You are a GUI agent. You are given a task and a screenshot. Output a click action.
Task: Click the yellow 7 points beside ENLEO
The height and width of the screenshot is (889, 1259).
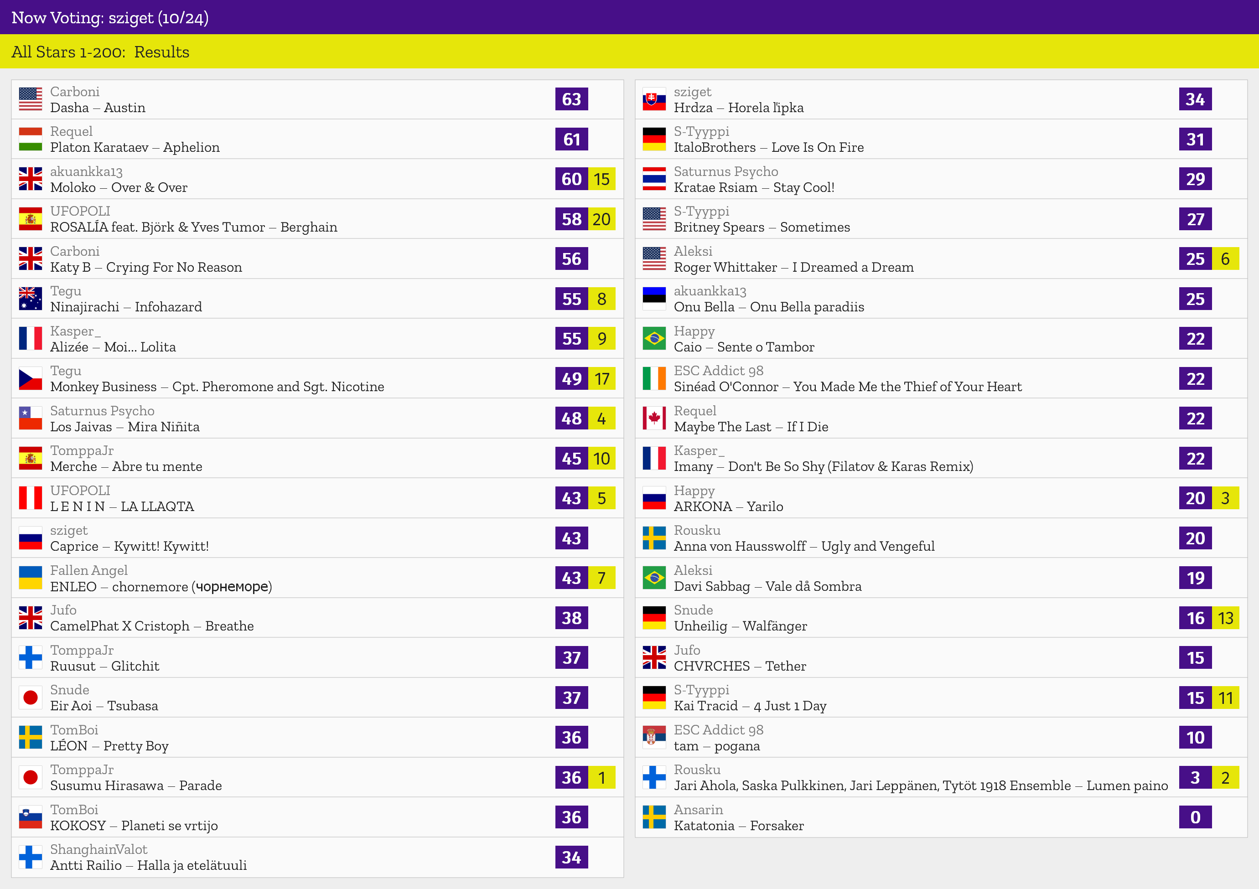(x=601, y=578)
